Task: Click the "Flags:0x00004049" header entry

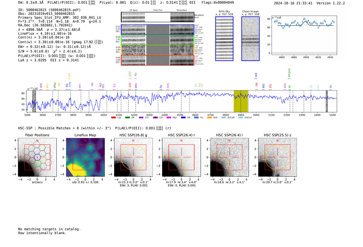Action: (x=218, y=3)
